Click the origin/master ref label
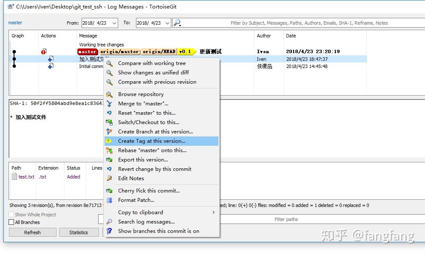 (x=119, y=51)
